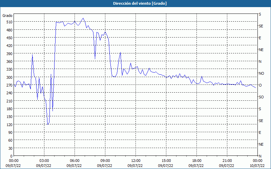
Task: Select the 90 y-axis value
Action: 10,132
